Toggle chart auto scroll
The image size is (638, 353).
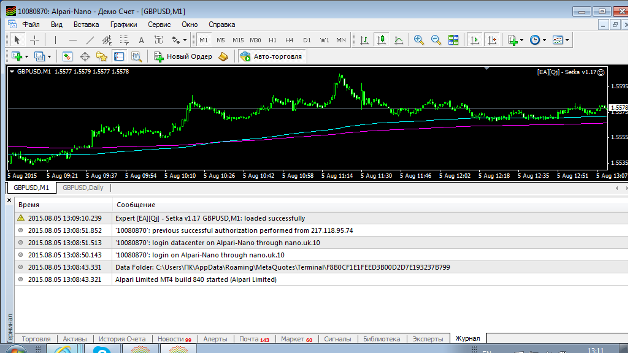click(474, 40)
